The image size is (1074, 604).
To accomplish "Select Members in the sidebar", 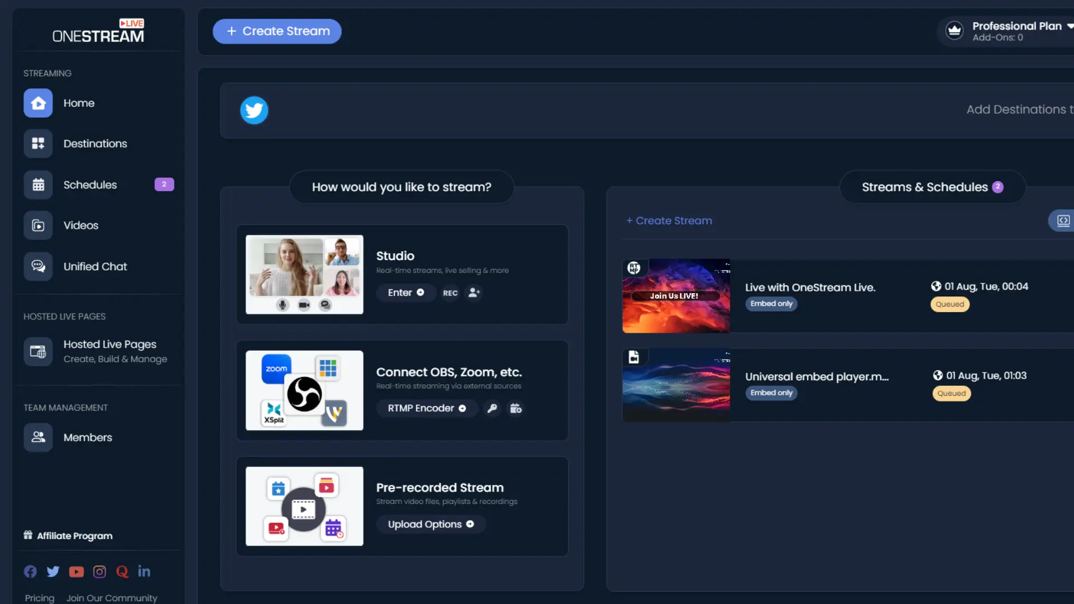I will point(88,437).
